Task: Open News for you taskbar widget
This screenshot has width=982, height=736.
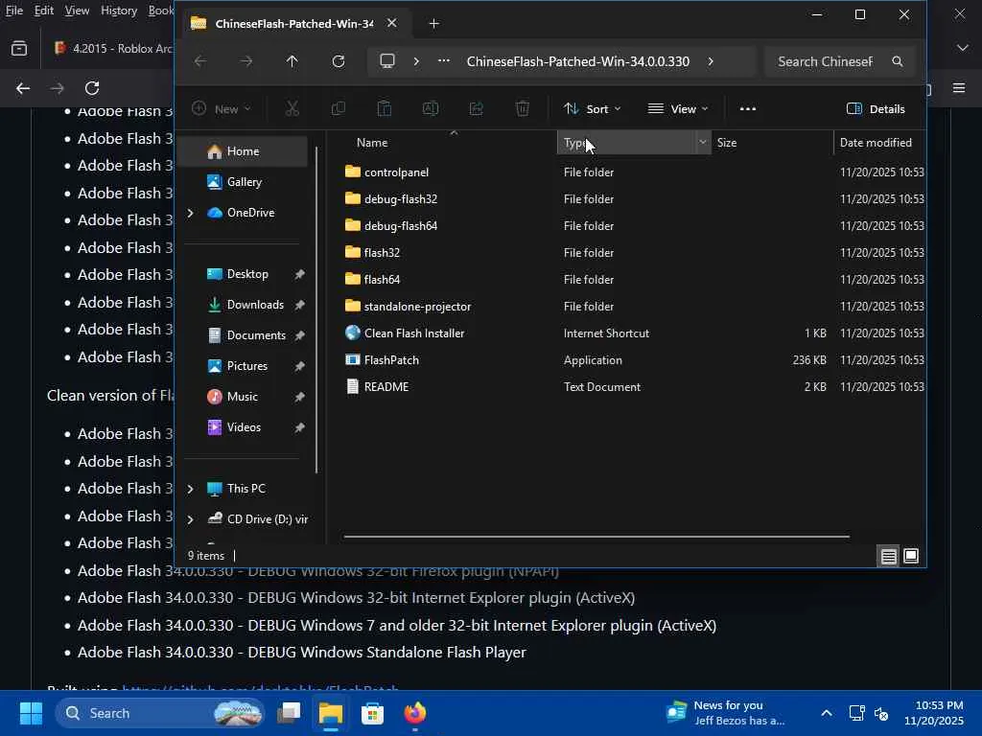Action: tap(727, 713)
